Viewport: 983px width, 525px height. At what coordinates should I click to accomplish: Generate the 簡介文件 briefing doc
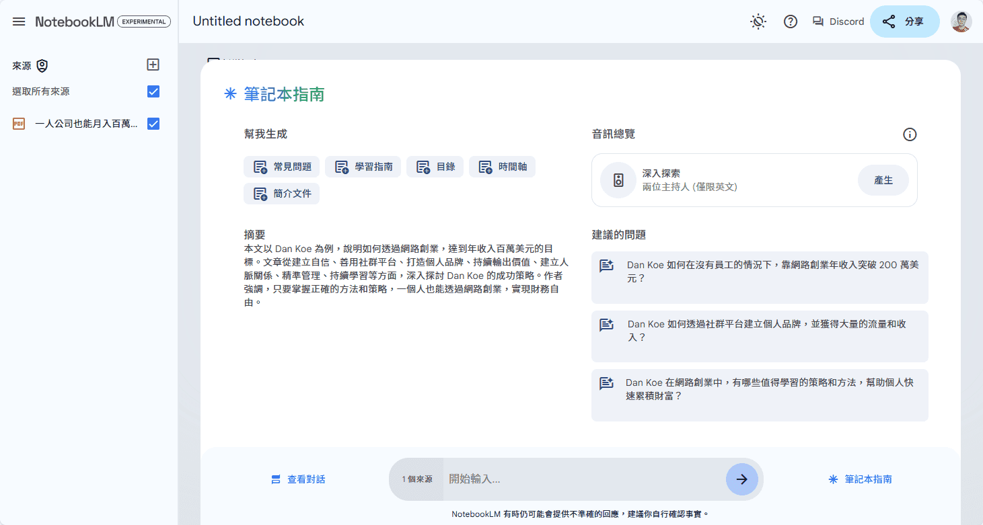coord(281,194)
